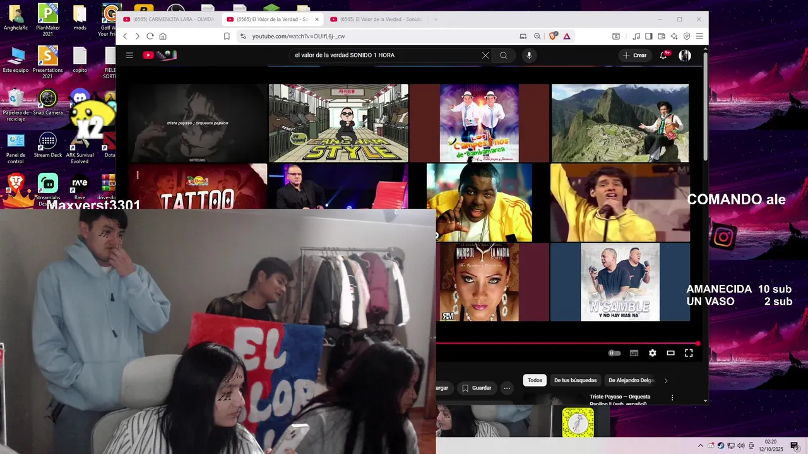Open the Machu Picchu suggested video thumbnail
The image size is (808, 454).
[x=621, y=123]
